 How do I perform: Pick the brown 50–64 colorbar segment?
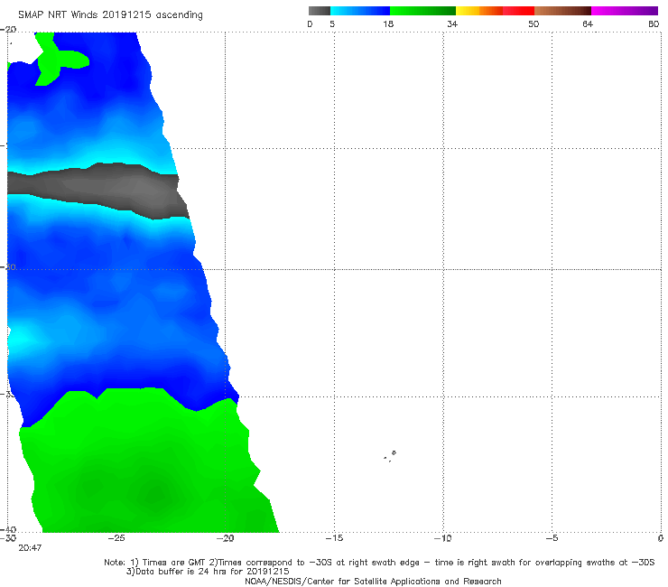[562, 11]
